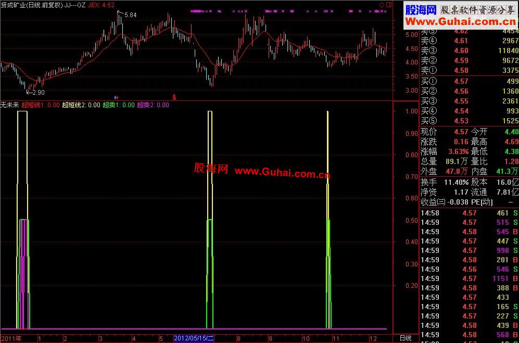This screenshot has width=519, height=343.
Task: Click the 量比 value 1.28
Action: pos(511,162)
